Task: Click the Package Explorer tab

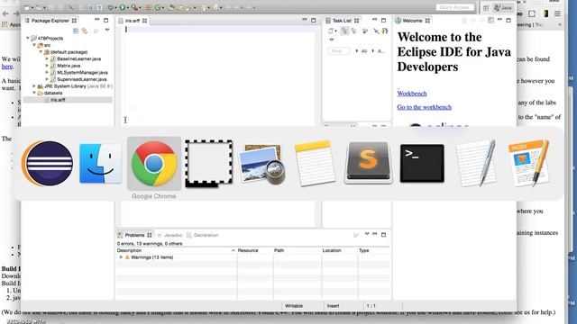Action: 50,21
